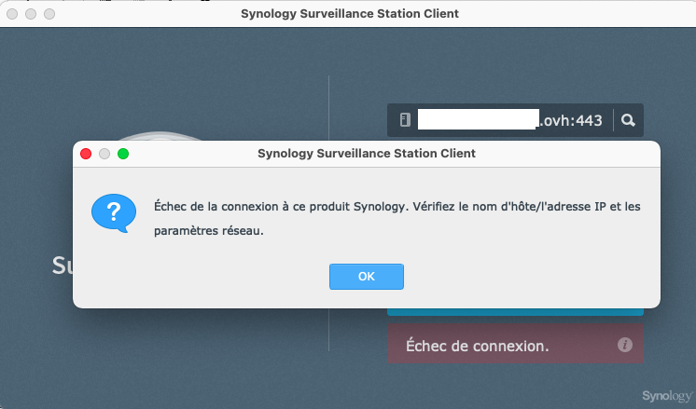Minimize the main Surveillance Station Client window
Screen dimensions: 696x409
[31, 15]
